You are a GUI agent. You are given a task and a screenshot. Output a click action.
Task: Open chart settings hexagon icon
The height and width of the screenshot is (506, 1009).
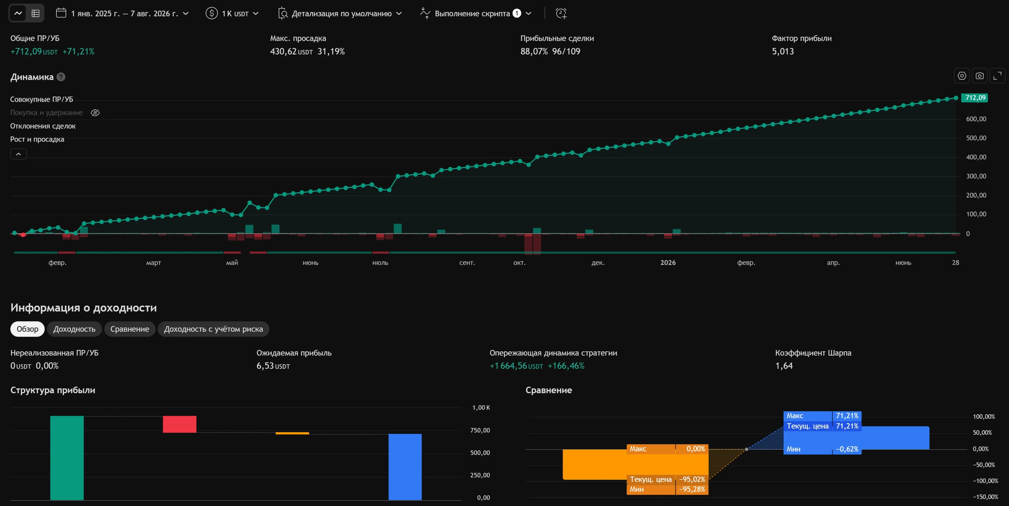coord(962,75)
